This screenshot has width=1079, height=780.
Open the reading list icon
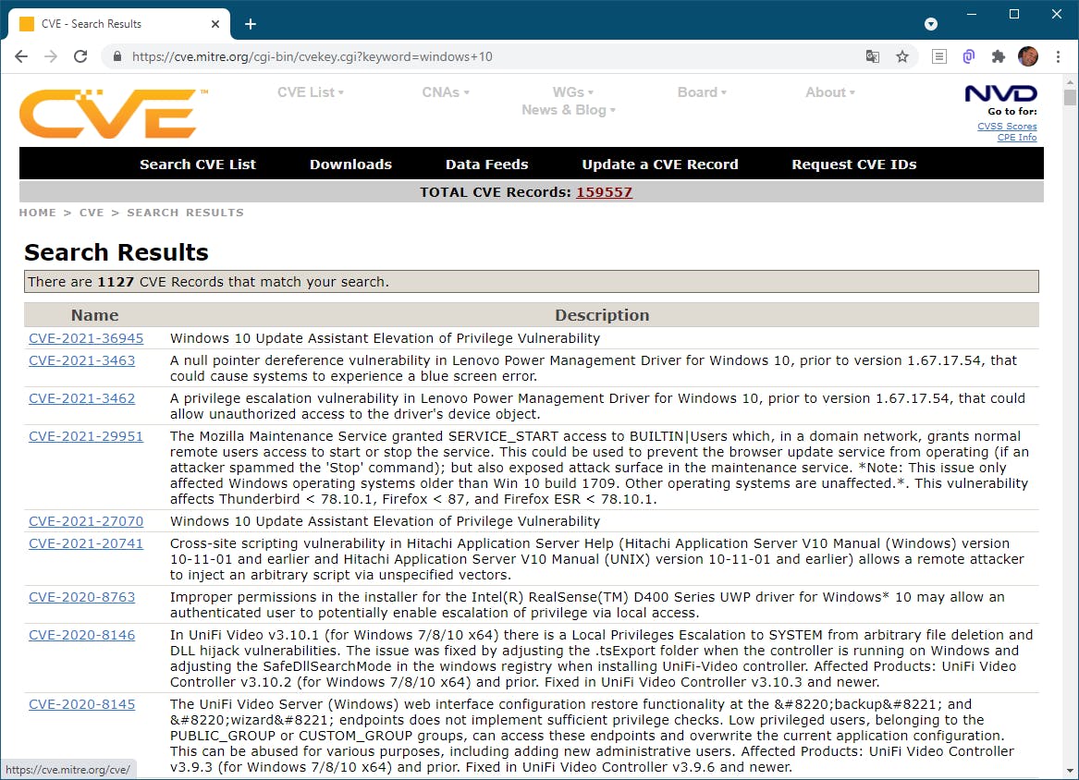point(938,56)
